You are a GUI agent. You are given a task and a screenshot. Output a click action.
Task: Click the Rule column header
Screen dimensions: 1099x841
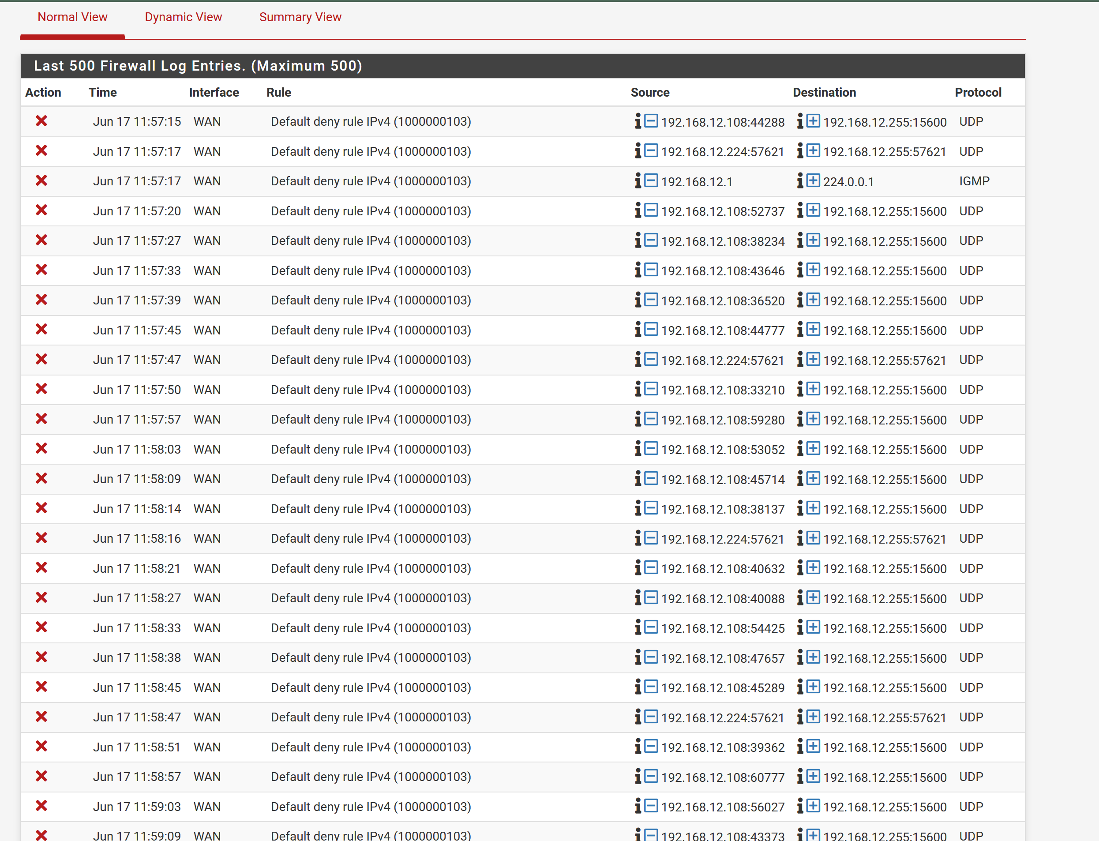[x=279, y=93]
